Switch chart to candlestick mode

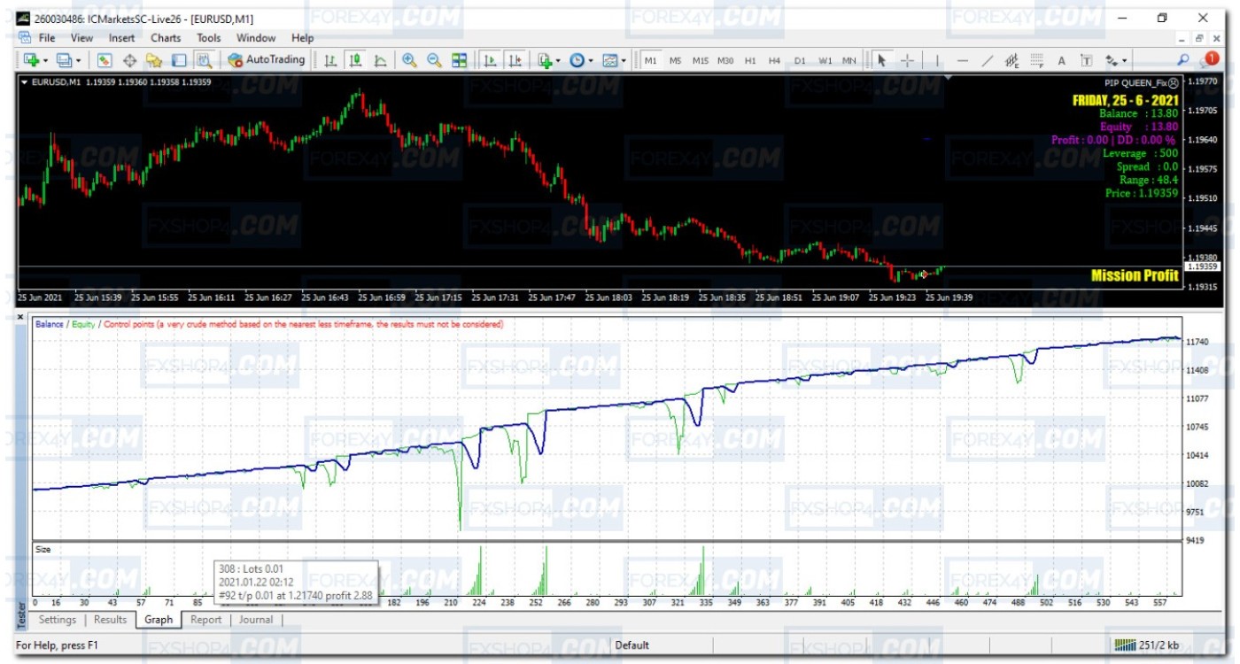[355, 60]
